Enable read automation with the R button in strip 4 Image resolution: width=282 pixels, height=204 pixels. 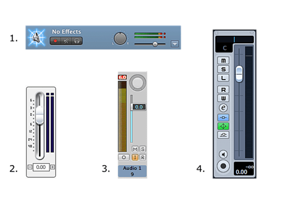pos(223,89)
